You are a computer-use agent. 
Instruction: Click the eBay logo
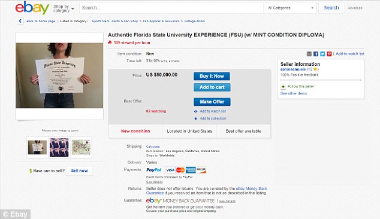(x=32, y=8)
